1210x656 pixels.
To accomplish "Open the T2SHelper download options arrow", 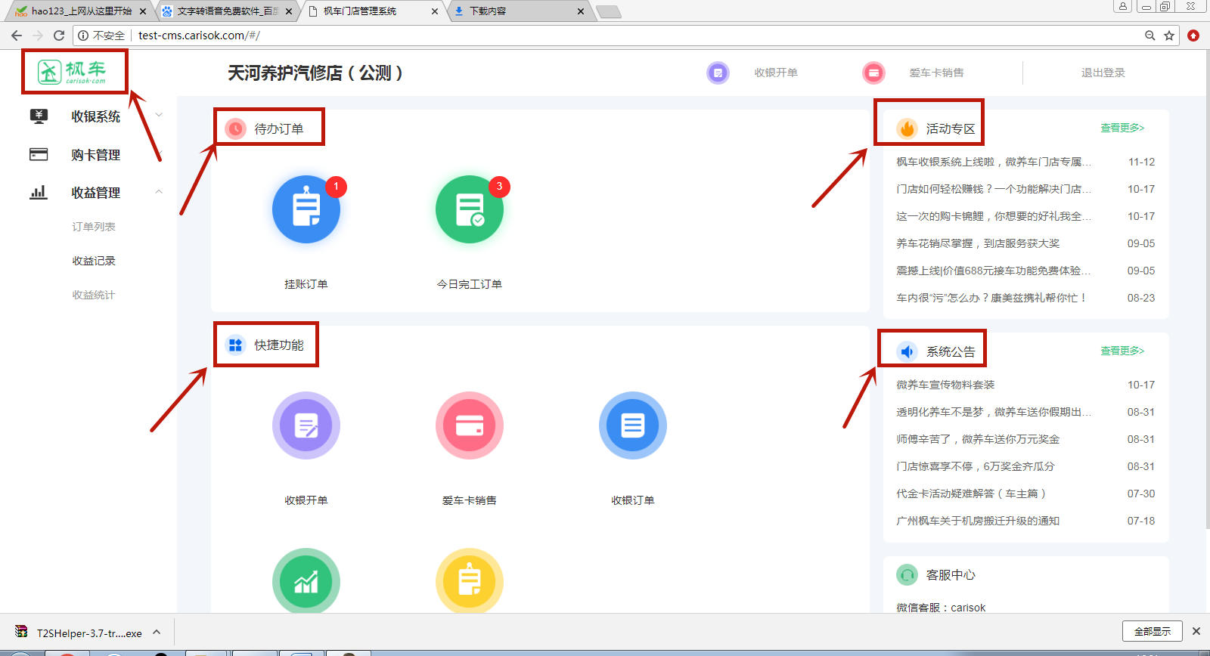I will 157,633.
